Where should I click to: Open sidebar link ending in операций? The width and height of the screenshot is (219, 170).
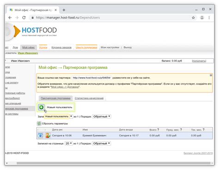pyautogui.click(x=13, y=103)
